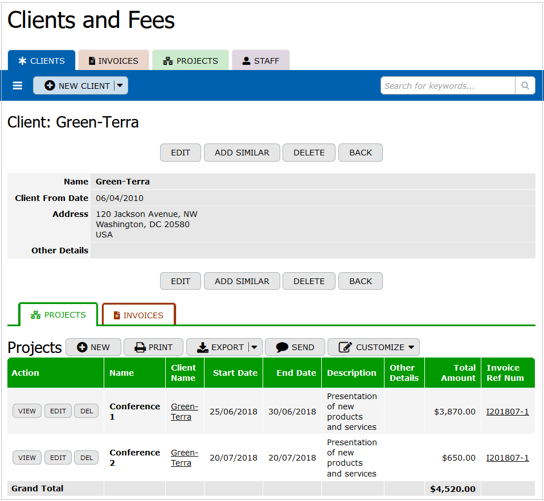Open the hamburger menu icon
This screenshot has width=544, height=501.
[18, 85]
